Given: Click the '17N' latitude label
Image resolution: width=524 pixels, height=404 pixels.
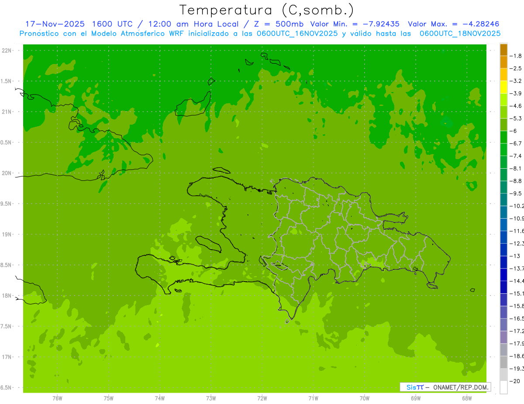Looking at the screenshot, I should pos(7,357).
